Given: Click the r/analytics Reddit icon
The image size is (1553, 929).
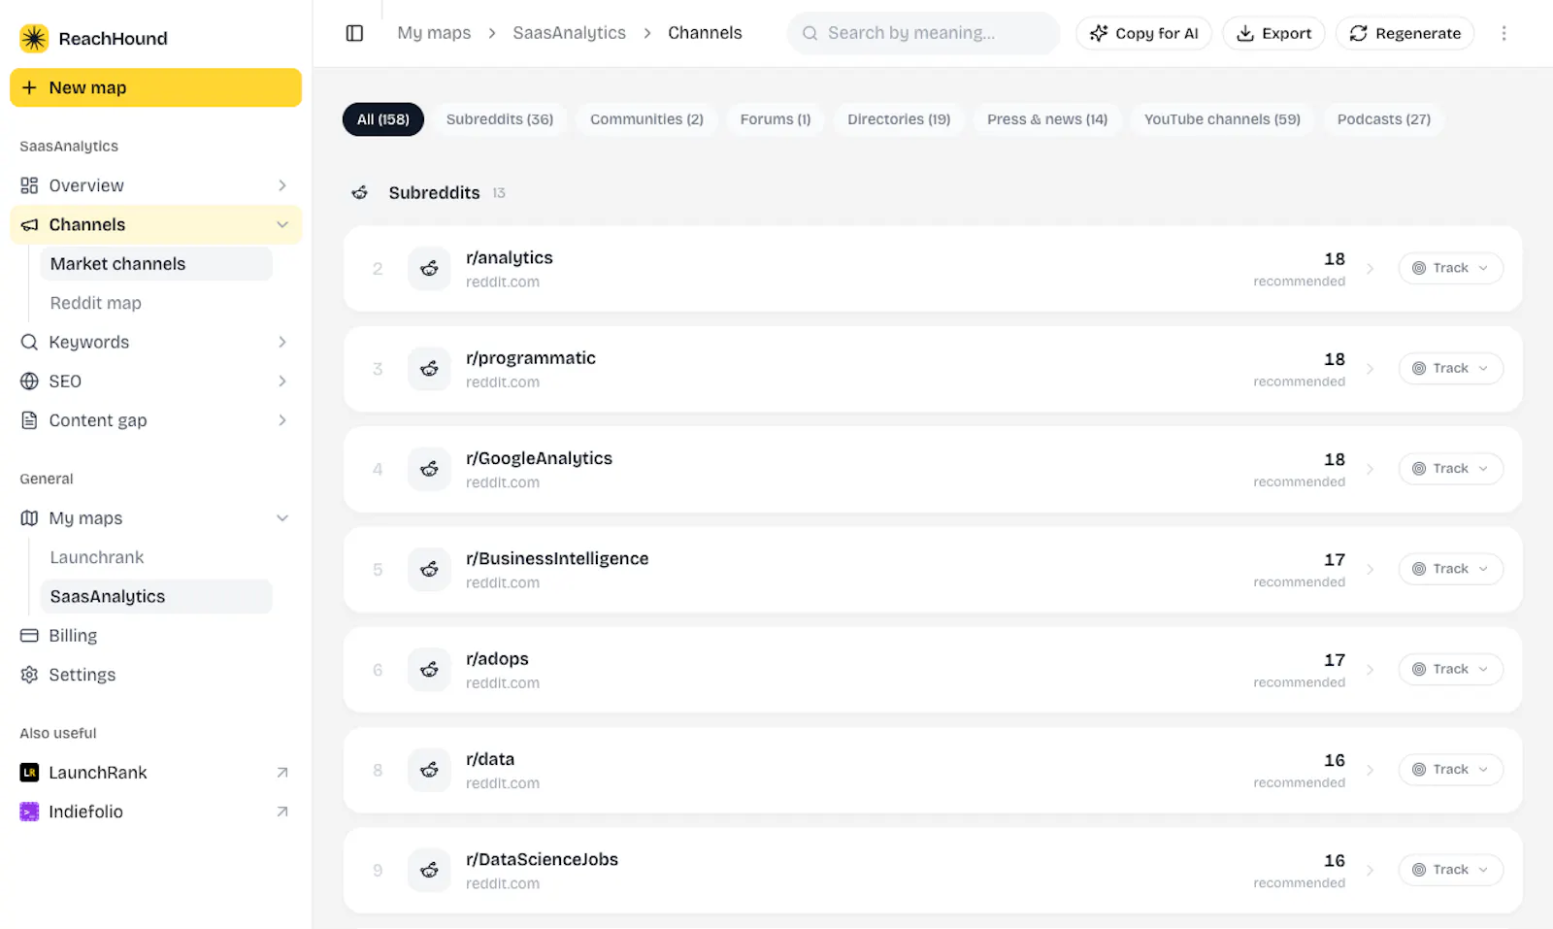Looking at the screenshot, I should (x=429, y=269).
